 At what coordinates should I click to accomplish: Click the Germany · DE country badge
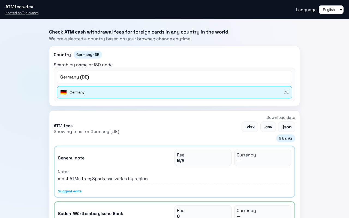tap(88, 55)
